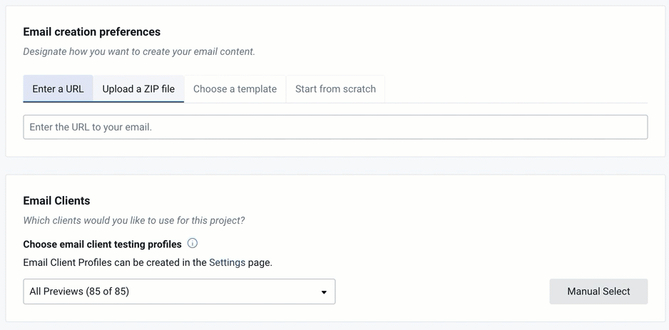
Task: Click the email URL input field
Action: pyautogui.click(x=335, y=127)
